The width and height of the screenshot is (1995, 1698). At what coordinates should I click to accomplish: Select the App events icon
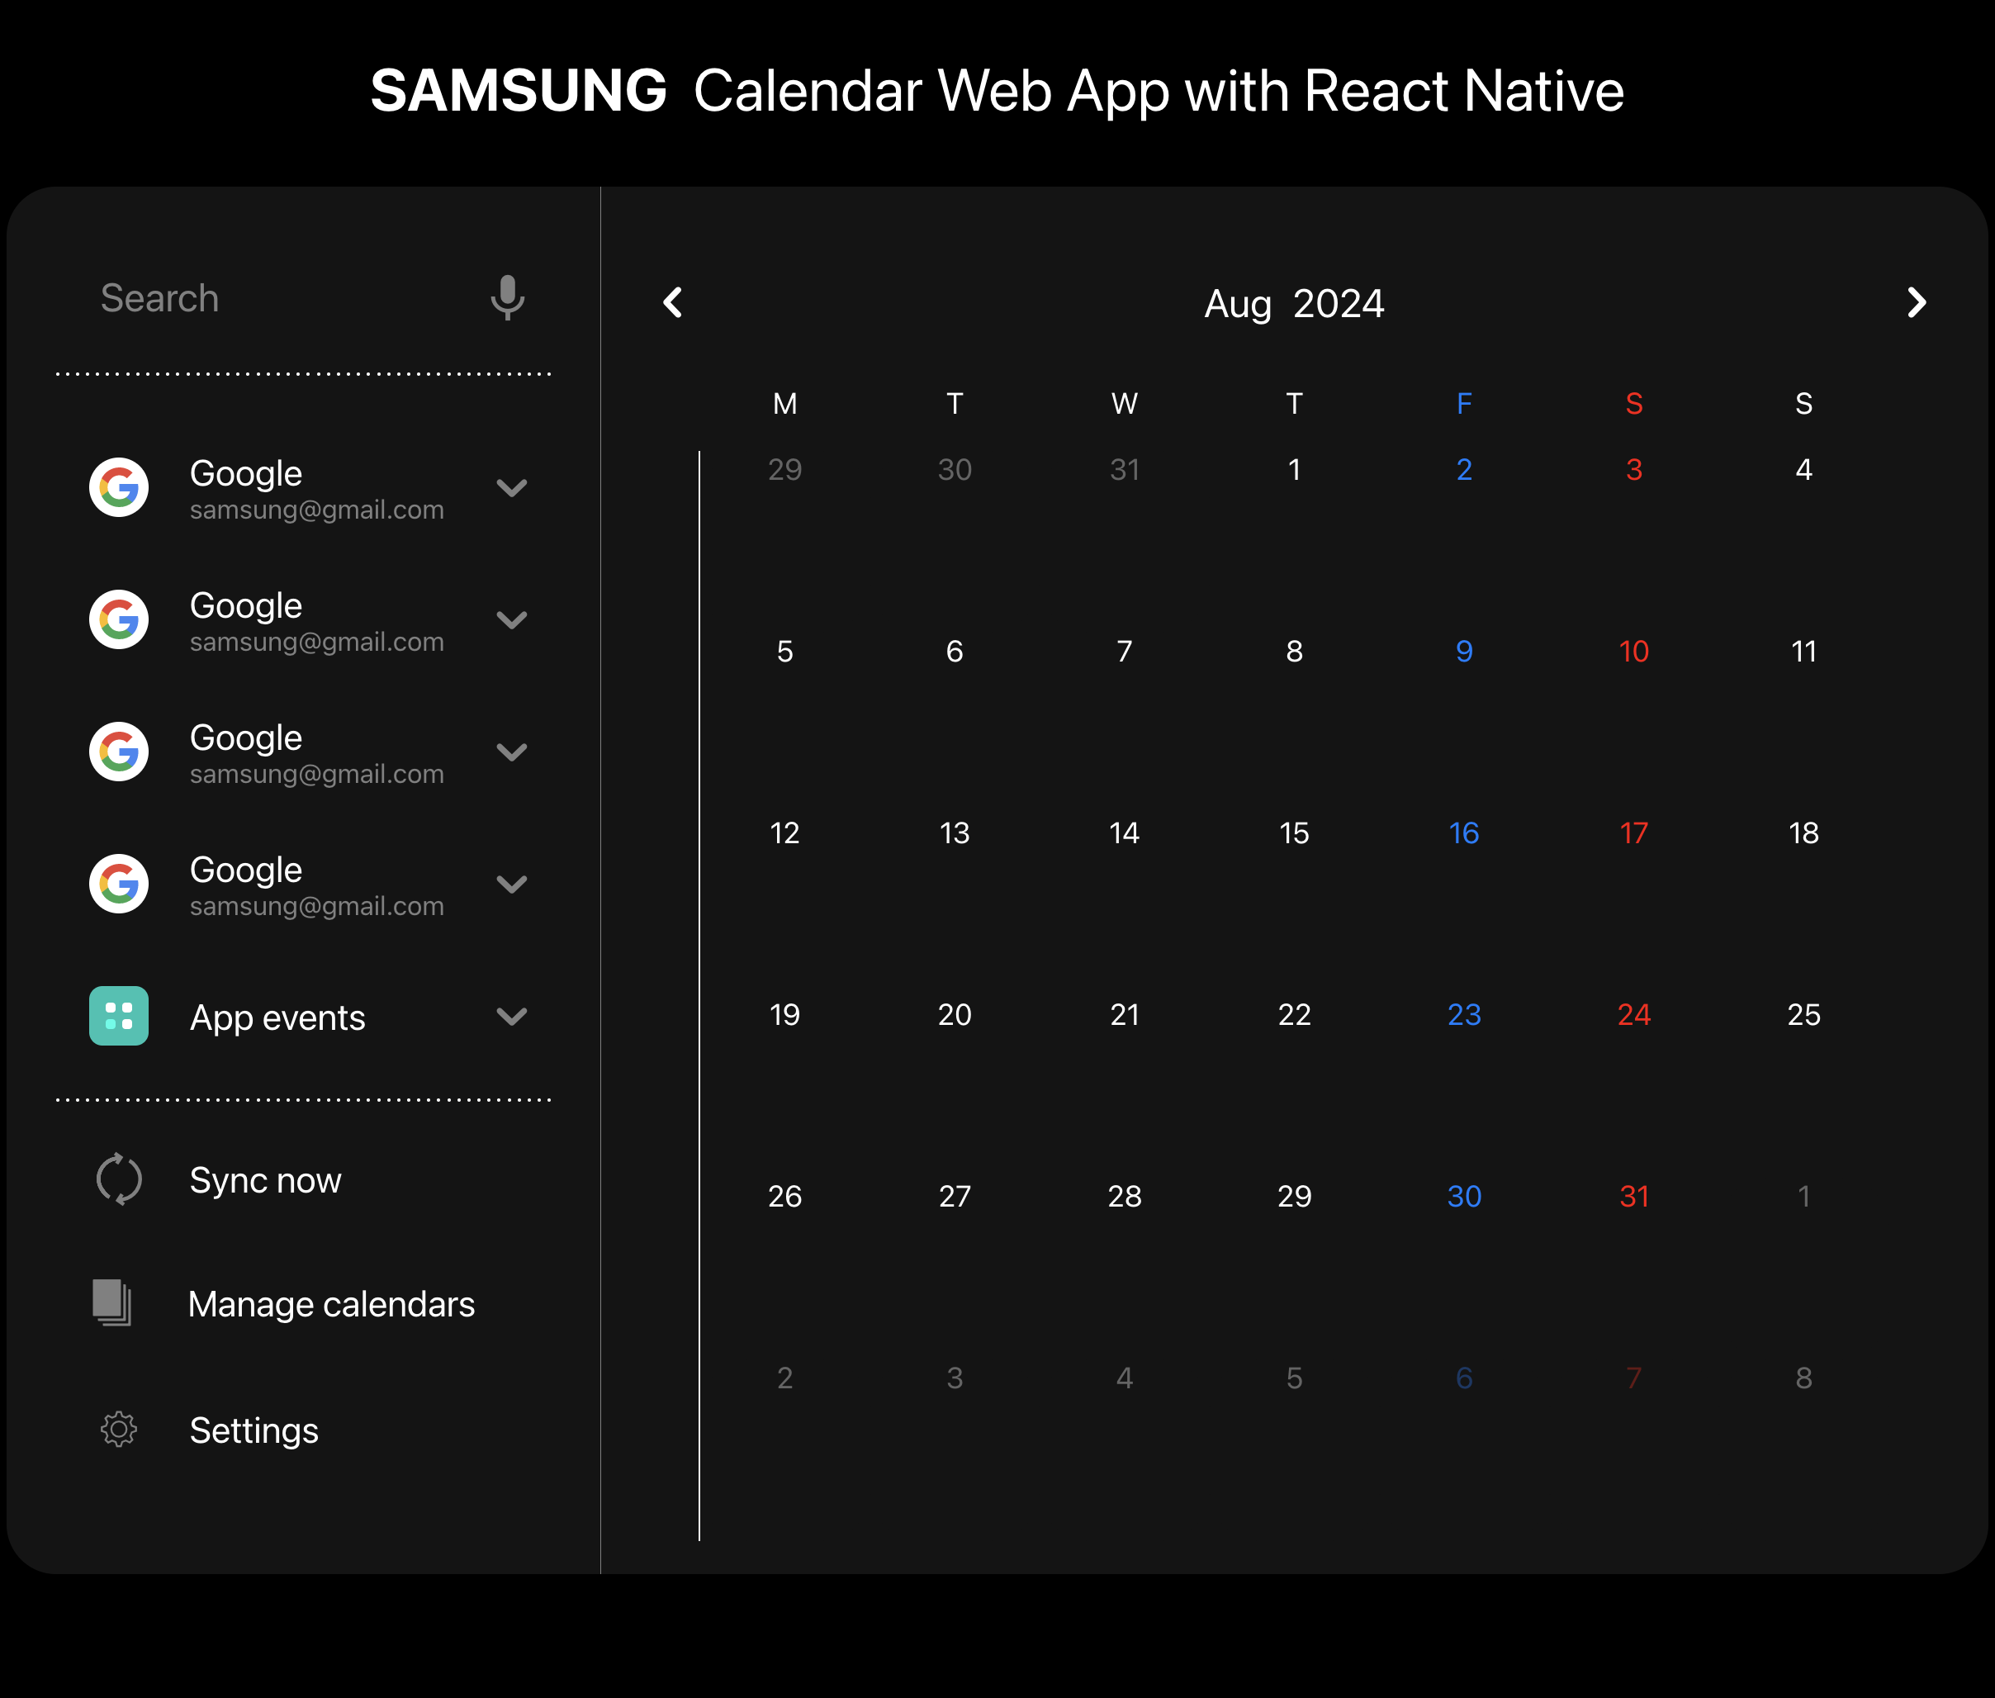pos(118,1016)
